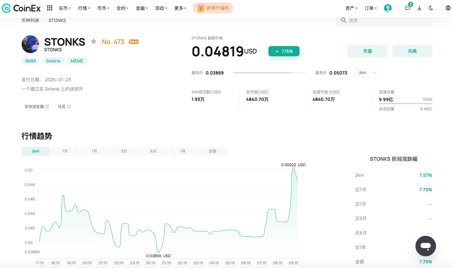The image size is (453, 268).
Task: Open the 区块浏览器 link
Action: 37,107
